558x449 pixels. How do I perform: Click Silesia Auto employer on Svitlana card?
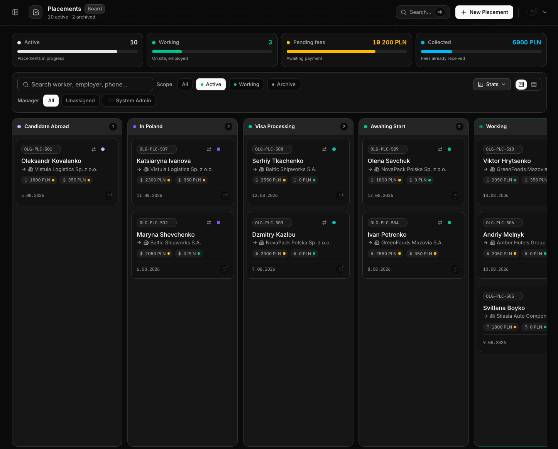coord(521,316)
